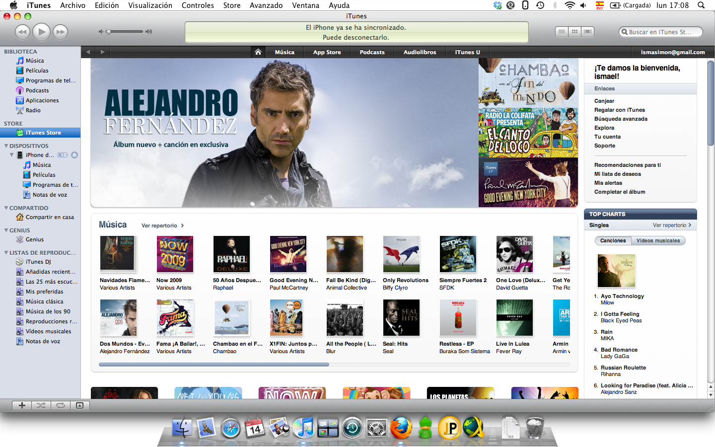
Task: Open the Música tab in store navigation
Action: pyautogui.click(x=285, y=52)
